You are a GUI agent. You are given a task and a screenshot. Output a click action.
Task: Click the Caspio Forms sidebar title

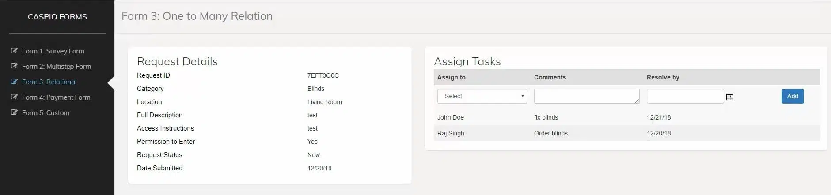point(57,17)
